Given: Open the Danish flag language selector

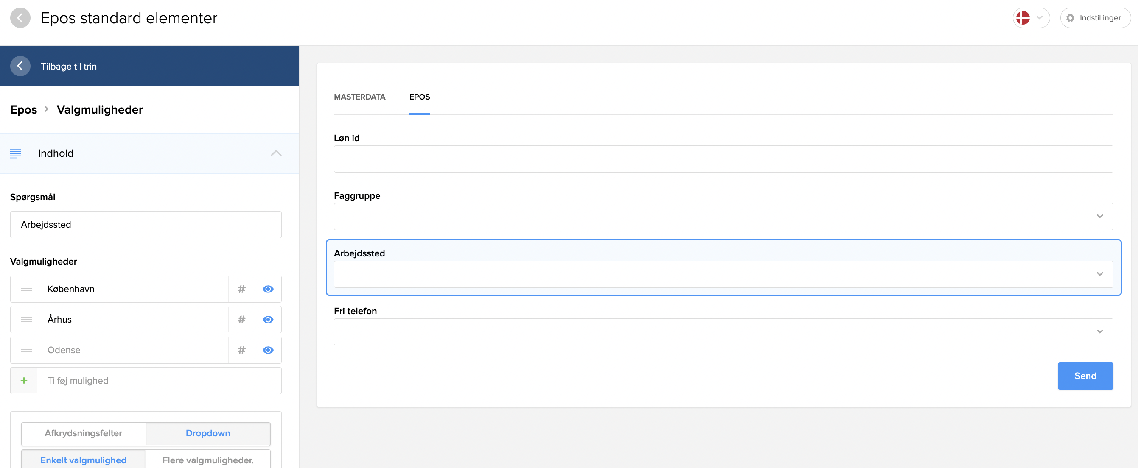Looking at the screenshot, I should (1030, 18).
